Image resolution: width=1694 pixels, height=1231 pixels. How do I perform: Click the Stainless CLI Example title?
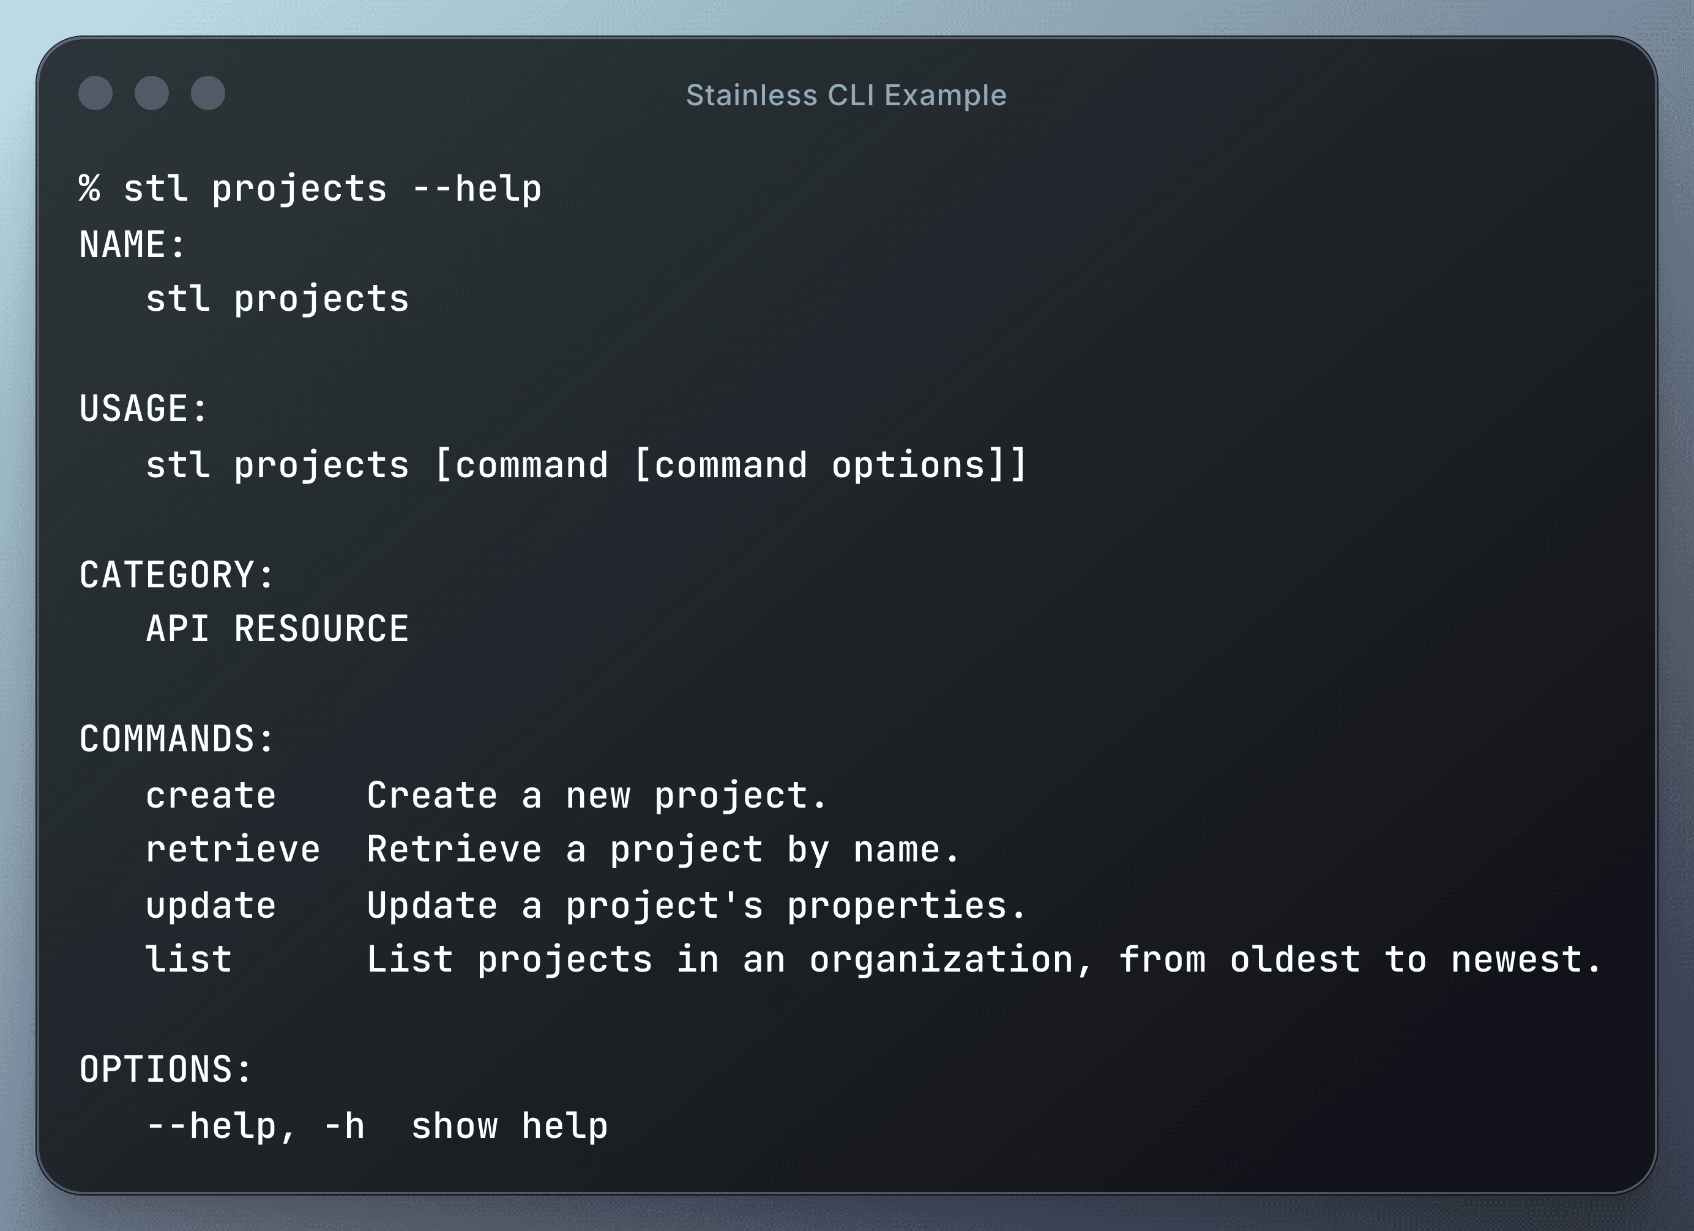[x=846, y=95]
